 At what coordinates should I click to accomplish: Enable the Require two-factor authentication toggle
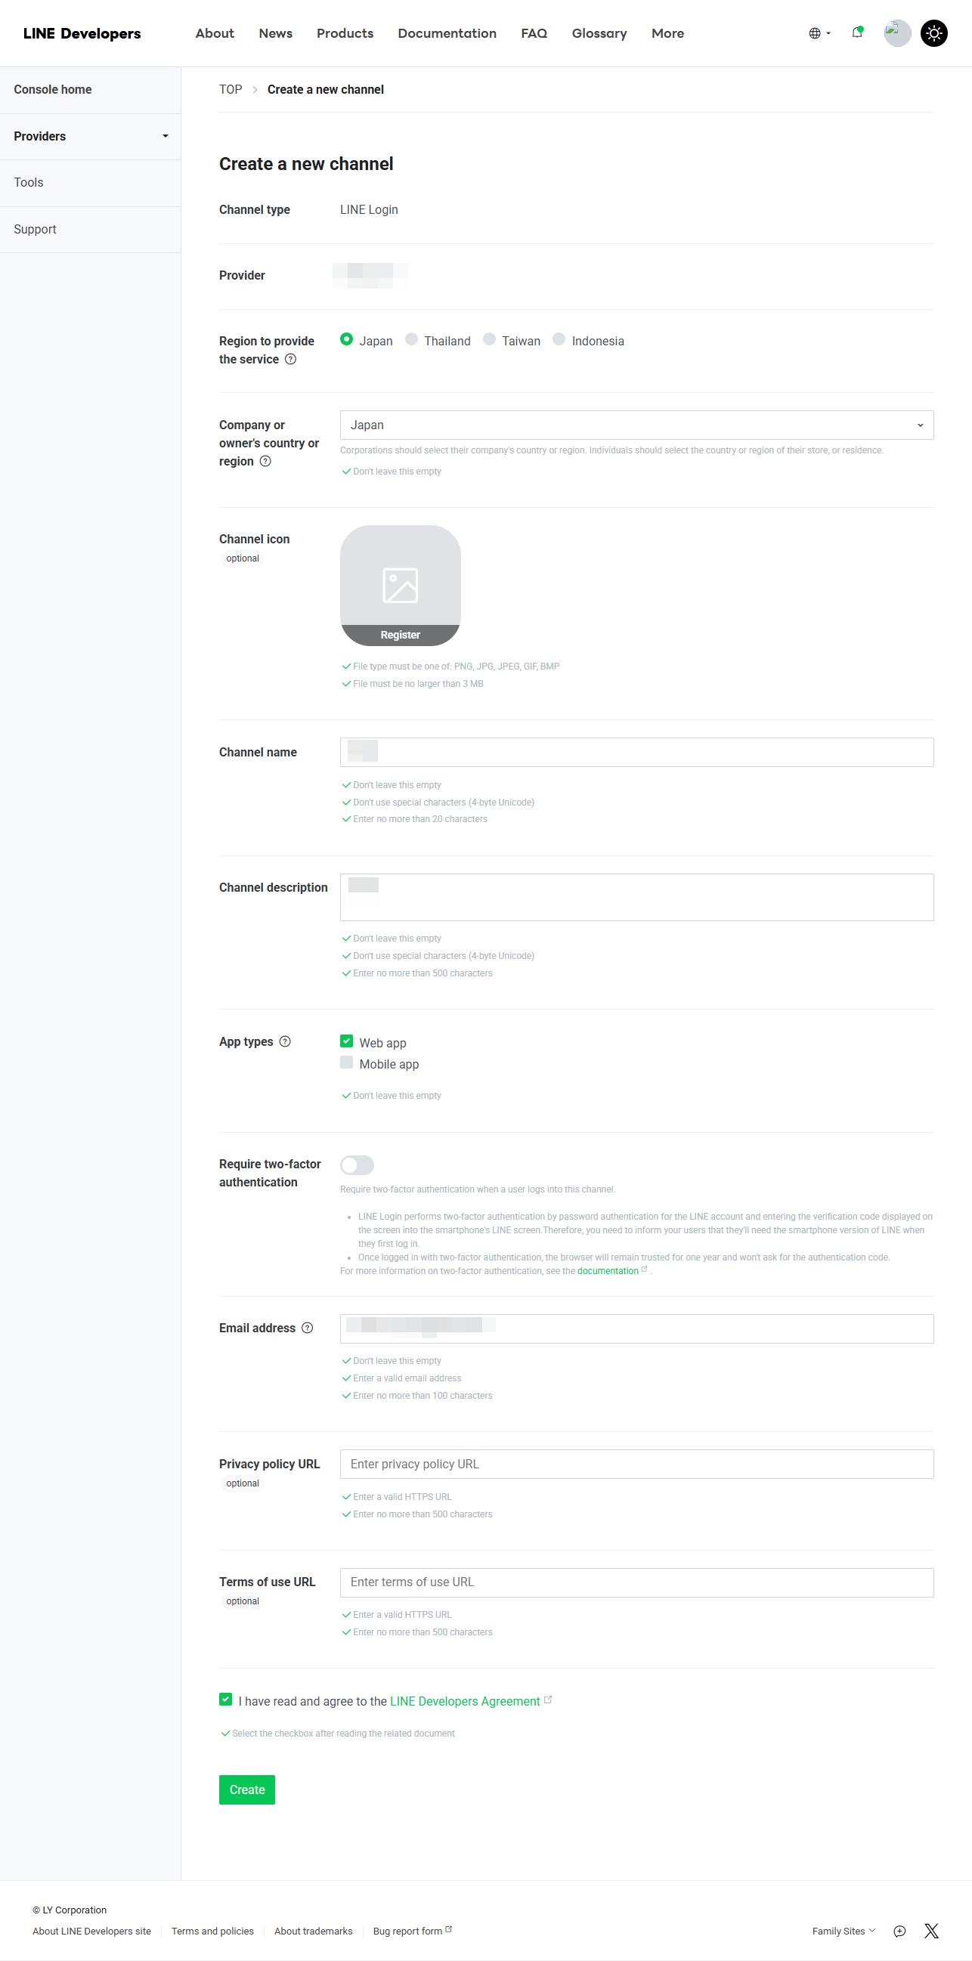[357, 1165]
